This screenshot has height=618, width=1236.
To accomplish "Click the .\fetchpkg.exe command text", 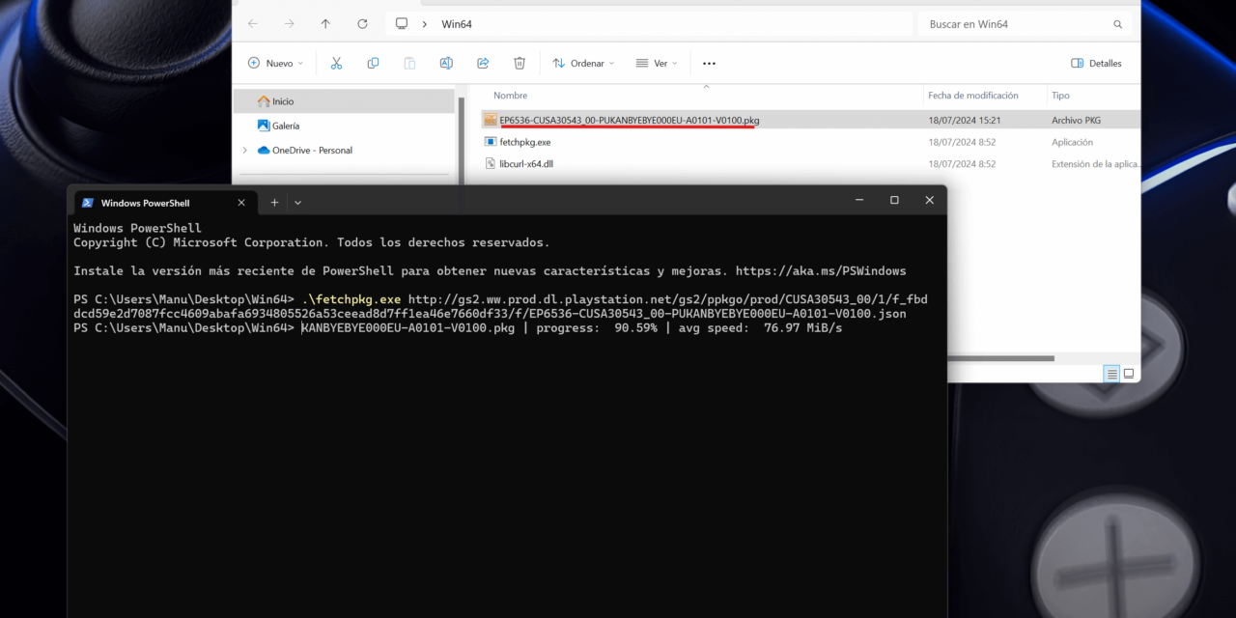I will tap(351, 299).
